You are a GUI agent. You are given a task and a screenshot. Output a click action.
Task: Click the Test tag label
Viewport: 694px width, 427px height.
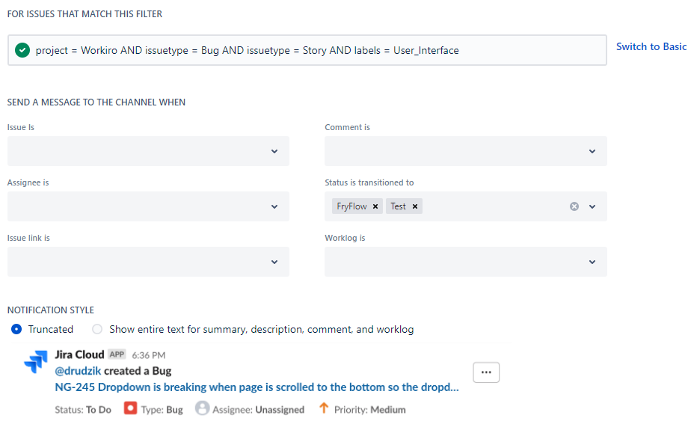click(x=398, y=206)
